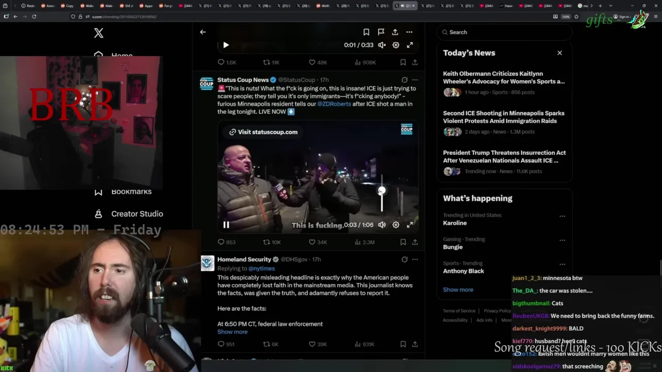
Task: Reply to DHS post with 951 comments
Action: pos(226,344)
